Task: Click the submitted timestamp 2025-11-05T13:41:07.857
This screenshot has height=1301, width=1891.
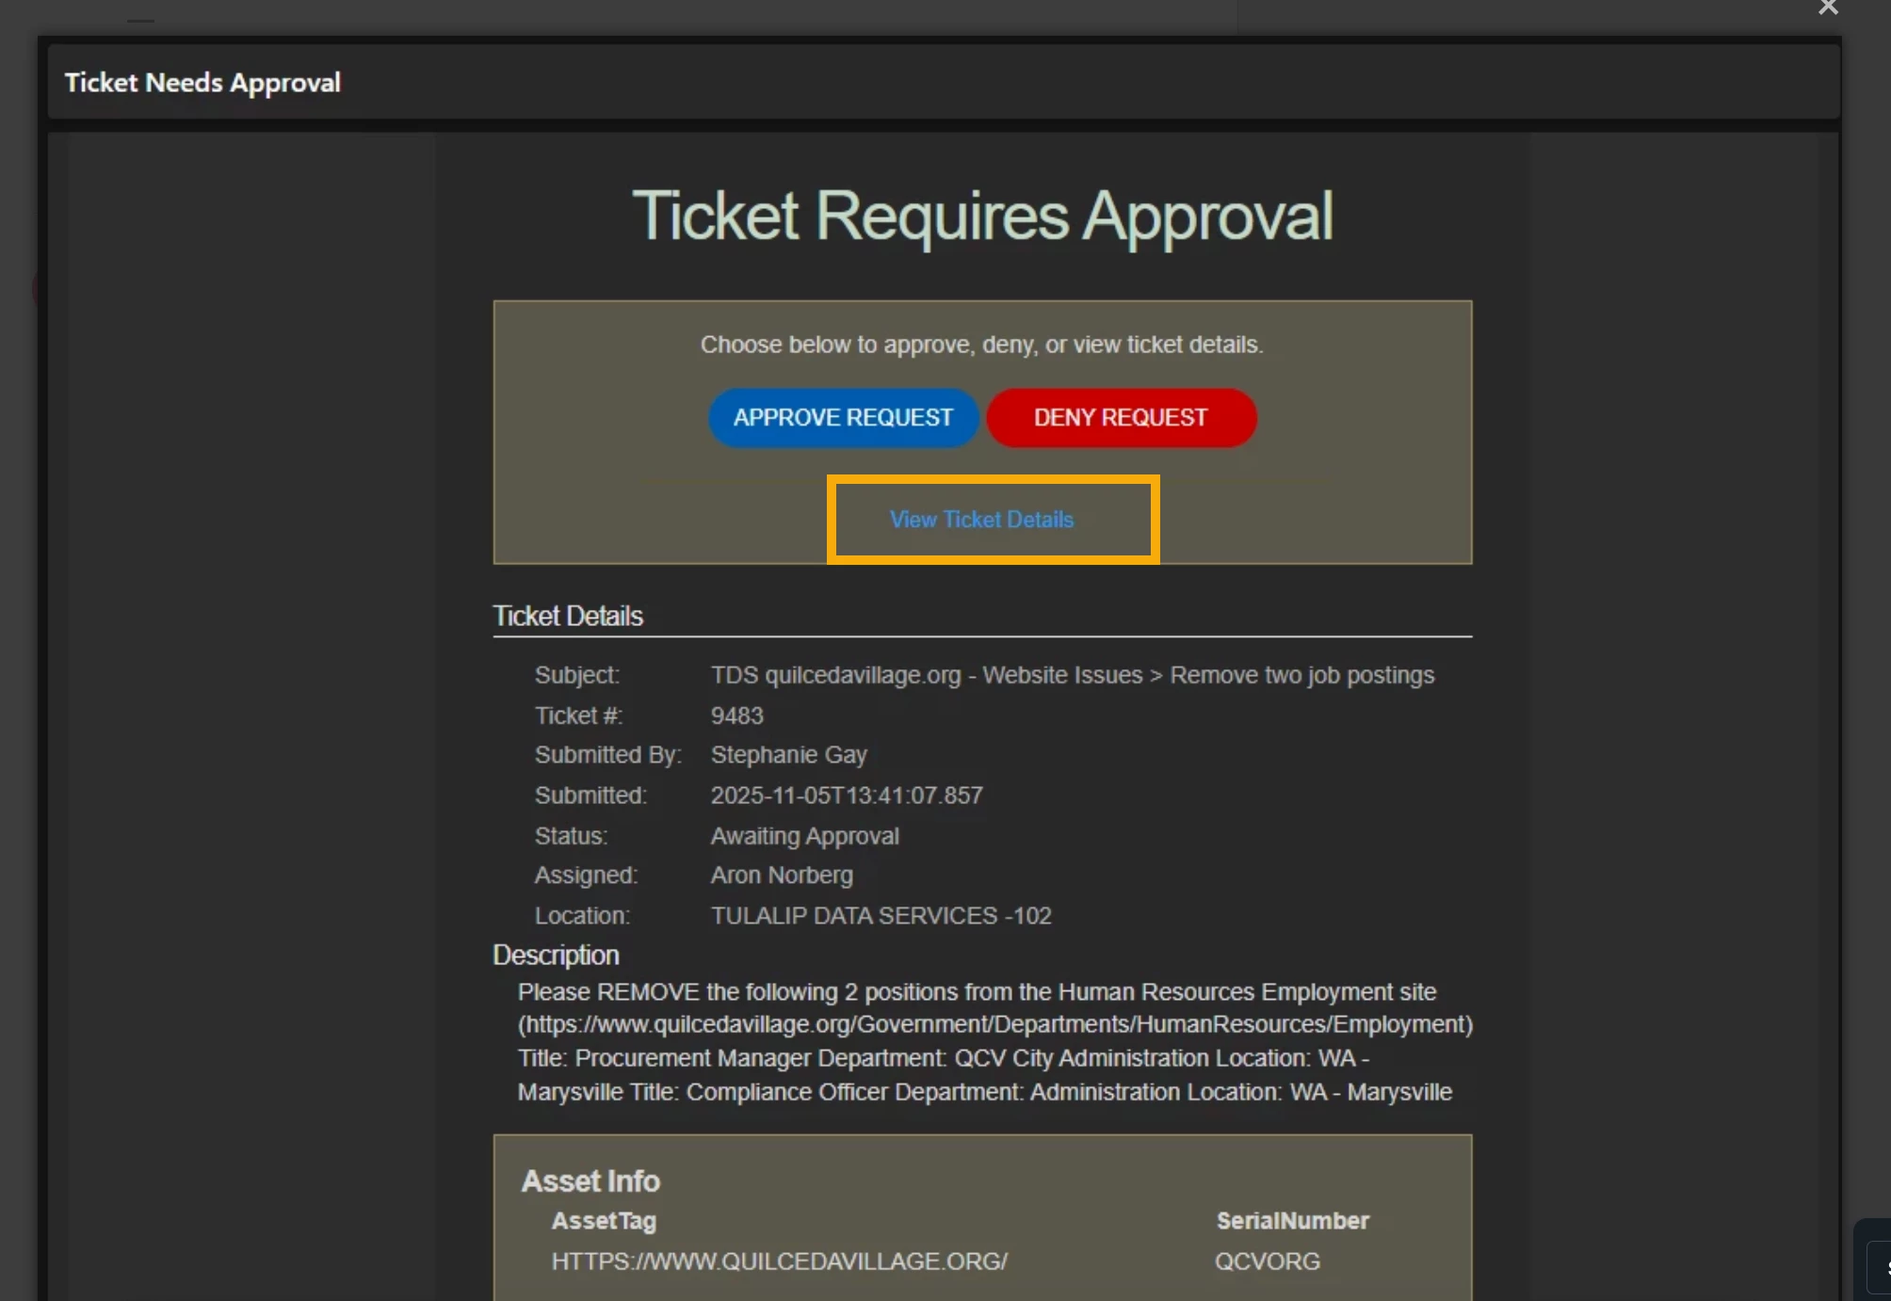Action: (x=846, y=795)
